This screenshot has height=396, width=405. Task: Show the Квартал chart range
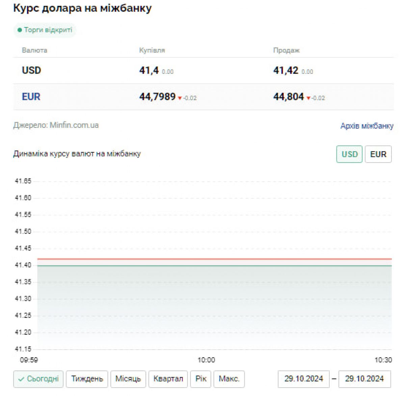[168, 379]
